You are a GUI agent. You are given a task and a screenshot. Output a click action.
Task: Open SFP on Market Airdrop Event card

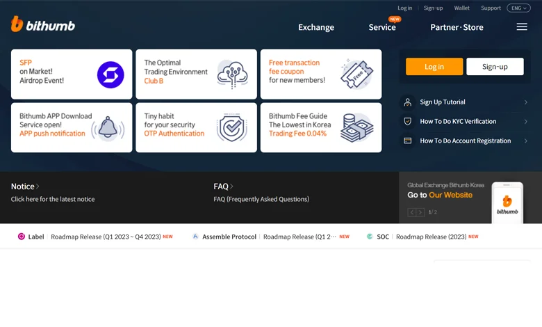[x=72, y=74]
